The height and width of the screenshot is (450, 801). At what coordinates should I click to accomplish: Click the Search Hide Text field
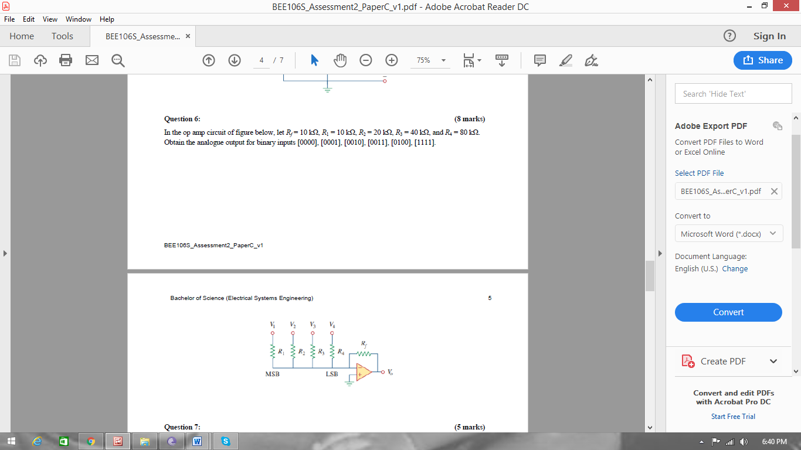(x=733, y=93)
